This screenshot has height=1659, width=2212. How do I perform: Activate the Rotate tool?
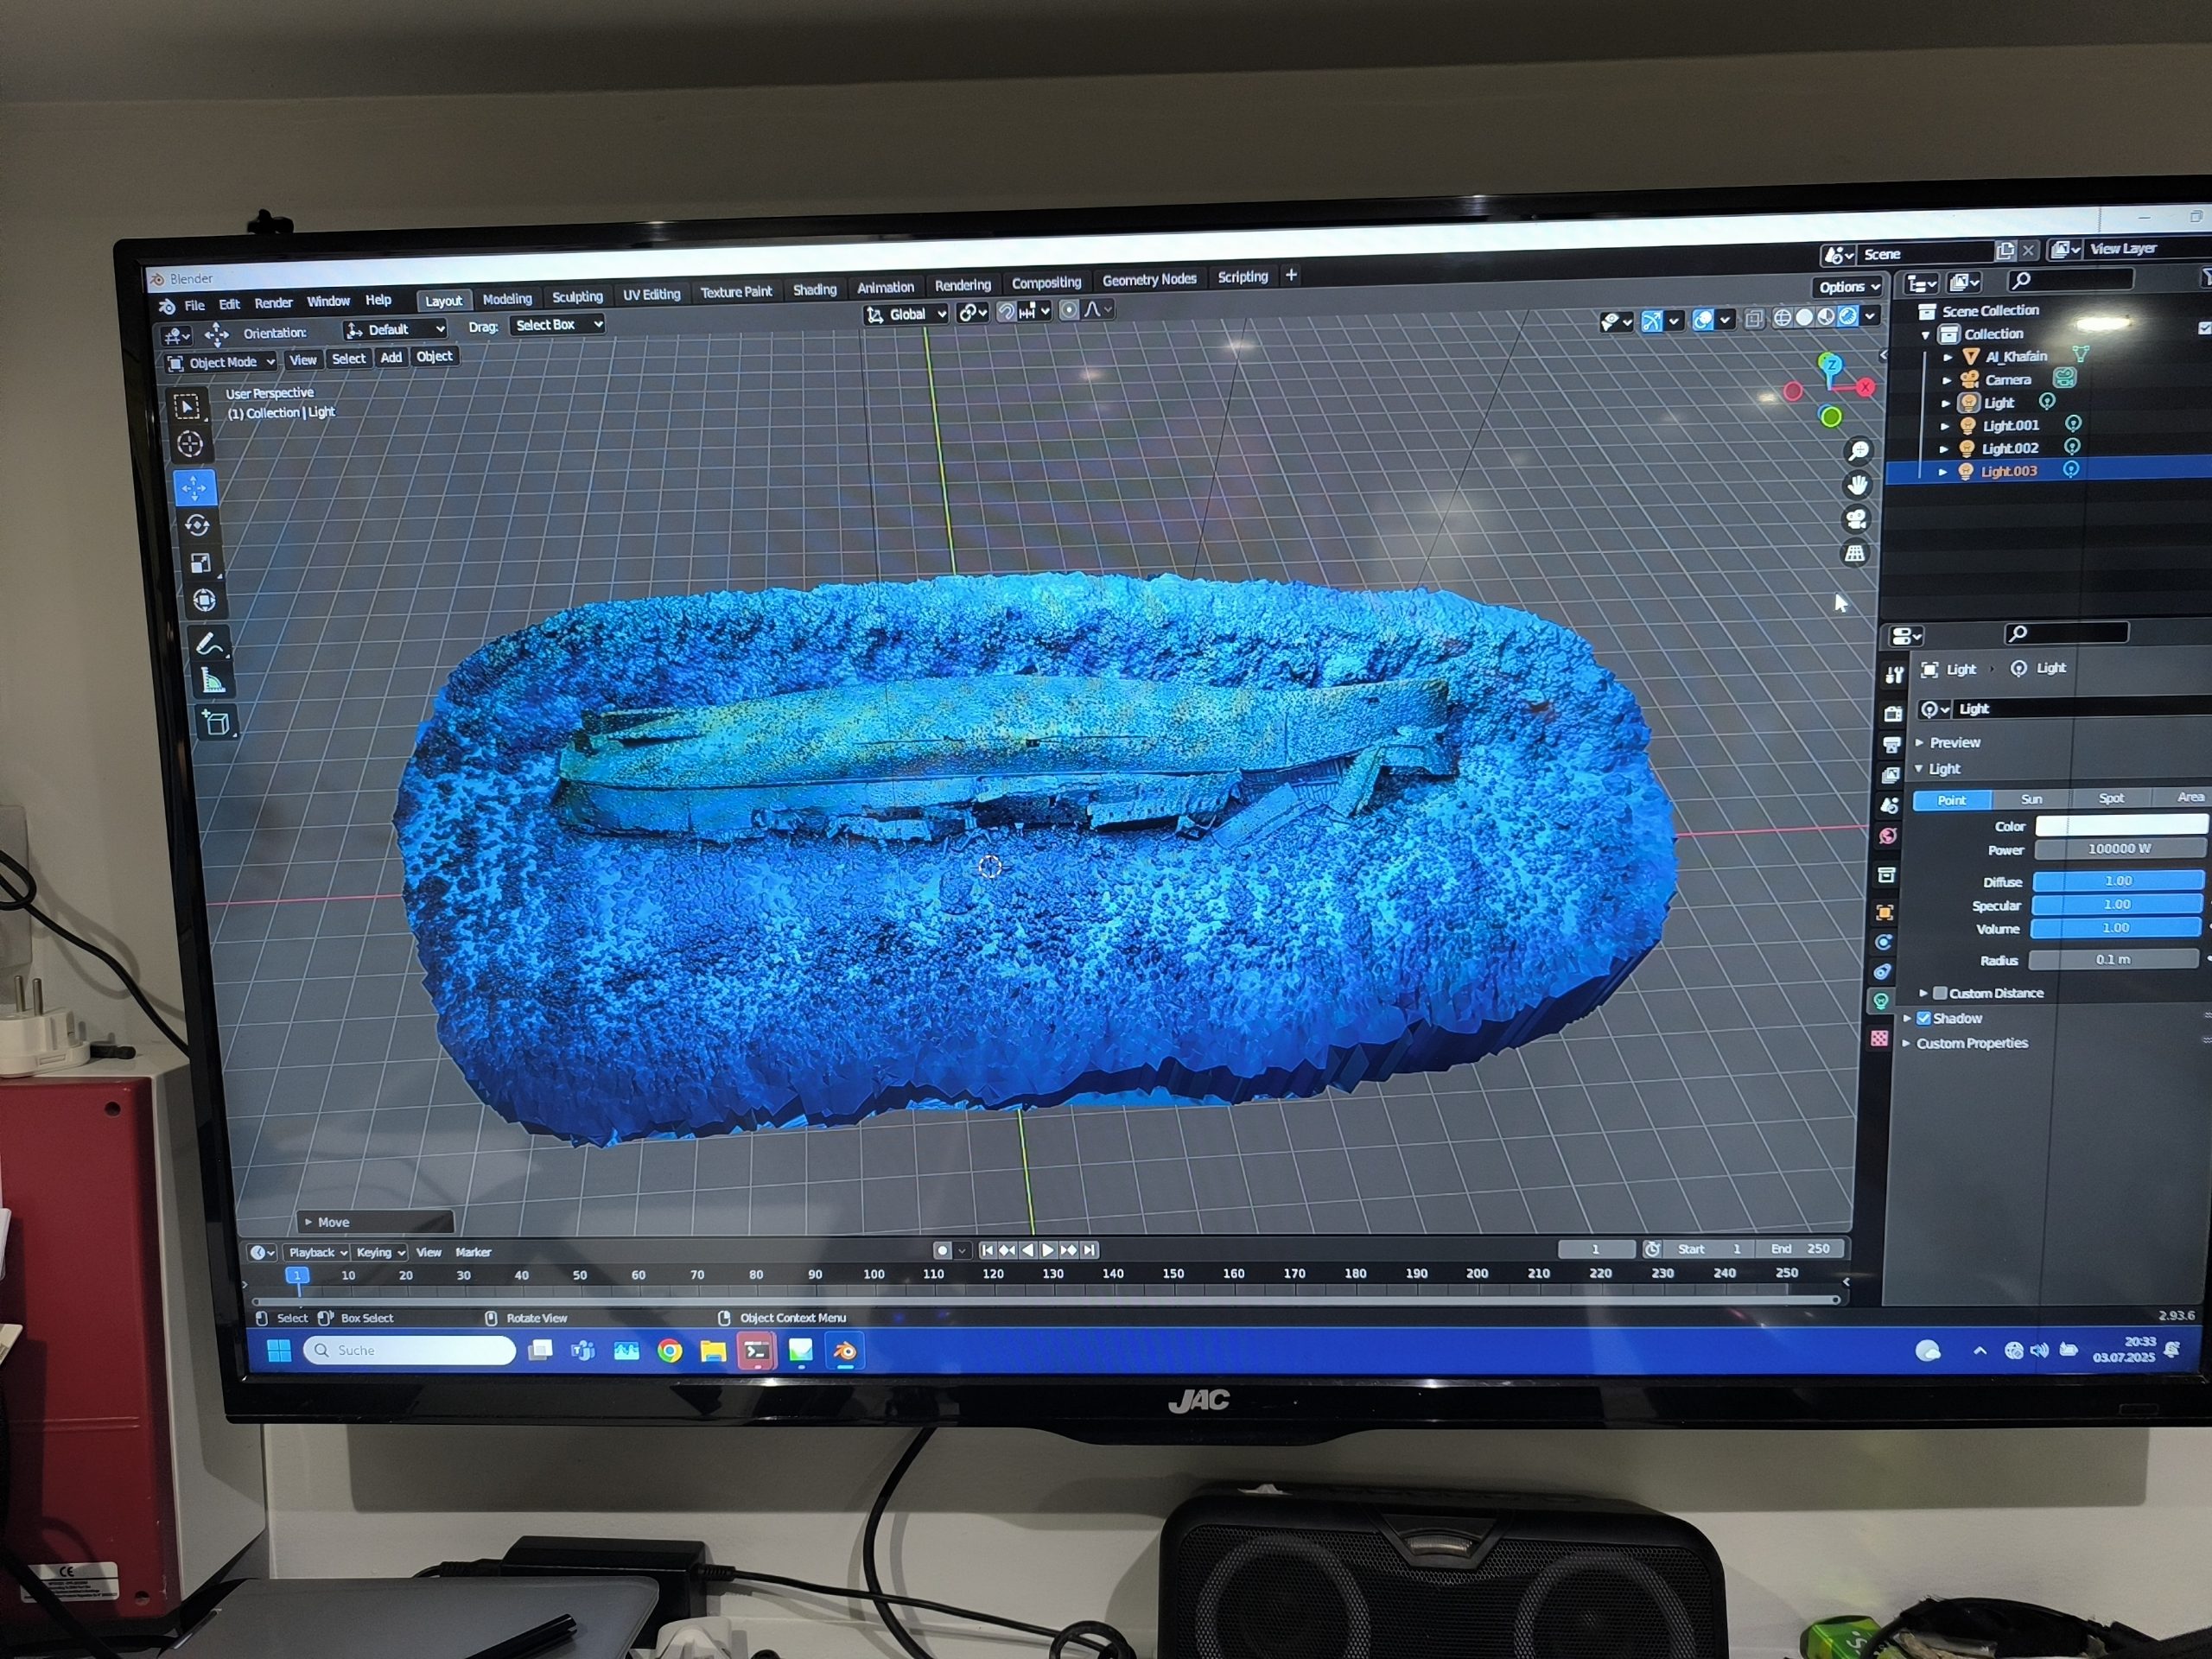pos(197,525)
